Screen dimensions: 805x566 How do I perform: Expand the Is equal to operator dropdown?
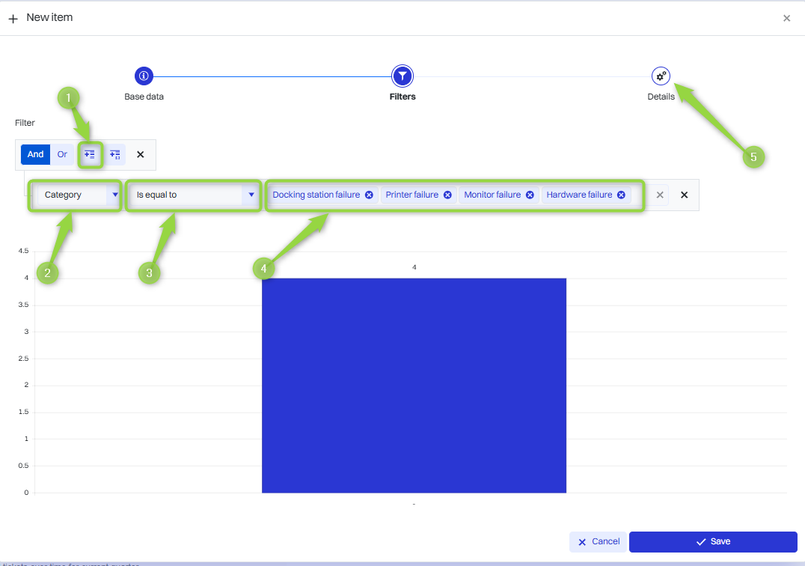195,195
